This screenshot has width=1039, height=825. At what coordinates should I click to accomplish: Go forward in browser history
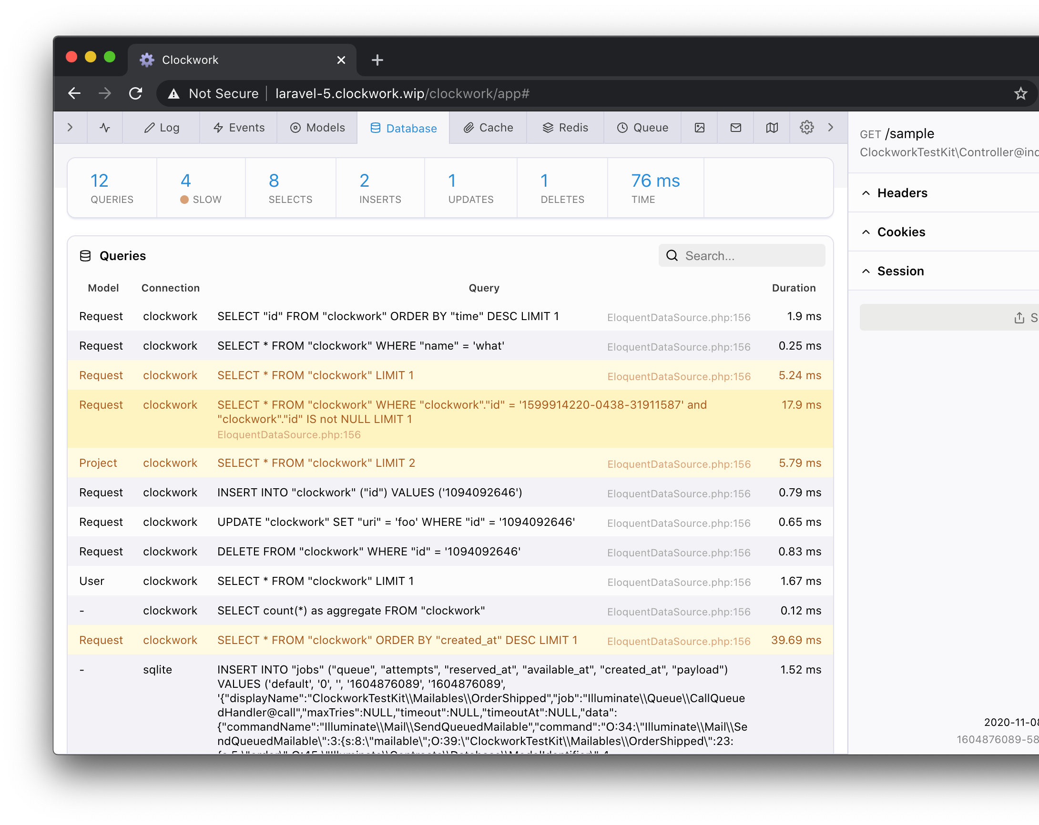point(104,93)
